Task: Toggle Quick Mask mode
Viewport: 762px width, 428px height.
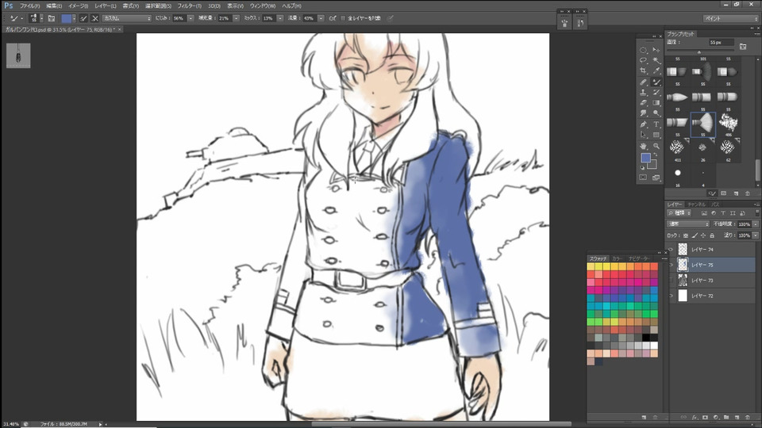Action: pos(643,178)
